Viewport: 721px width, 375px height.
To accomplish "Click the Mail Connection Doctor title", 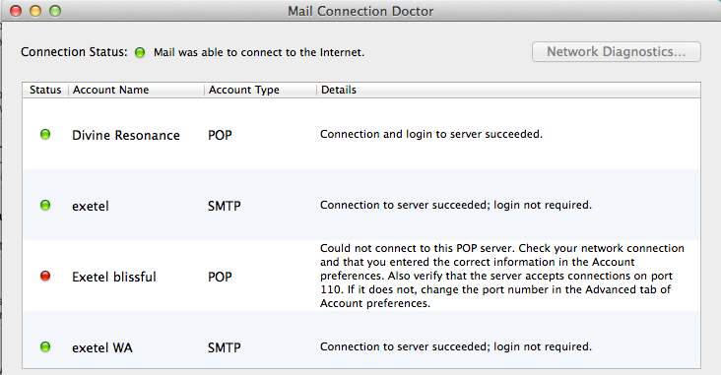I will (360, 11).
